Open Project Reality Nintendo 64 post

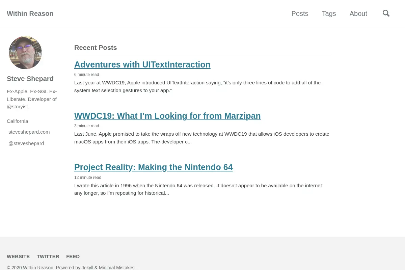pyautogui.click(x=153, y=167)
